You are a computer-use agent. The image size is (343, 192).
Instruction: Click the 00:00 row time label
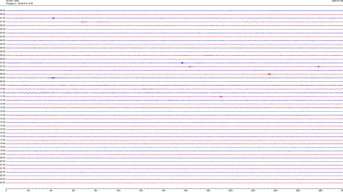pos(3,10)
